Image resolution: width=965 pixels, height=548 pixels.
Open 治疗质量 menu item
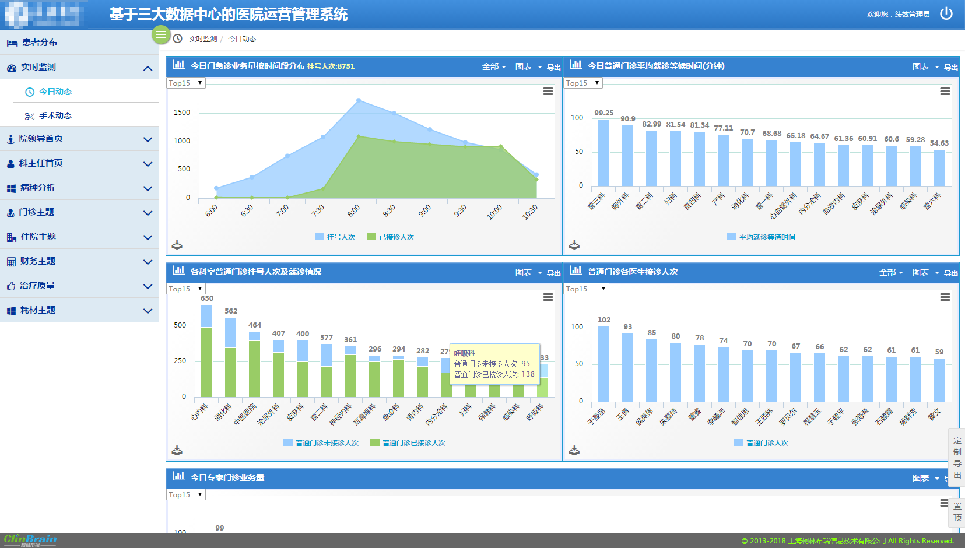79,286
